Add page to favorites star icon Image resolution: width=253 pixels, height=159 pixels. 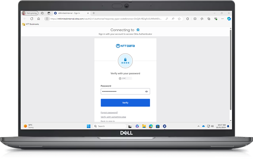179,19
